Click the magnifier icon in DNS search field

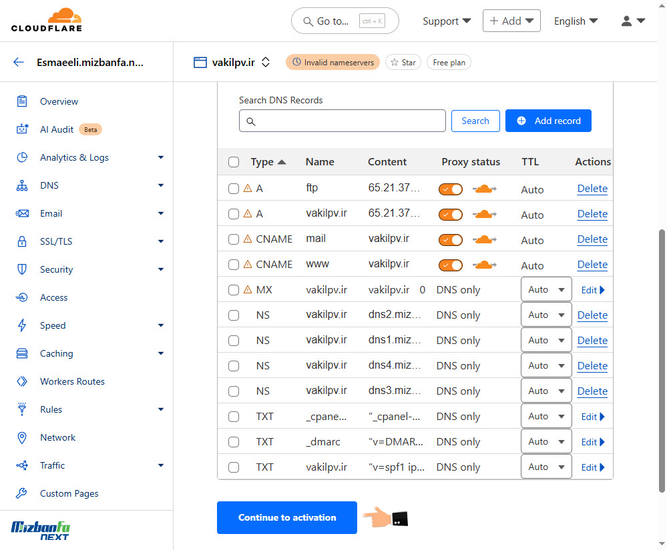251,121
